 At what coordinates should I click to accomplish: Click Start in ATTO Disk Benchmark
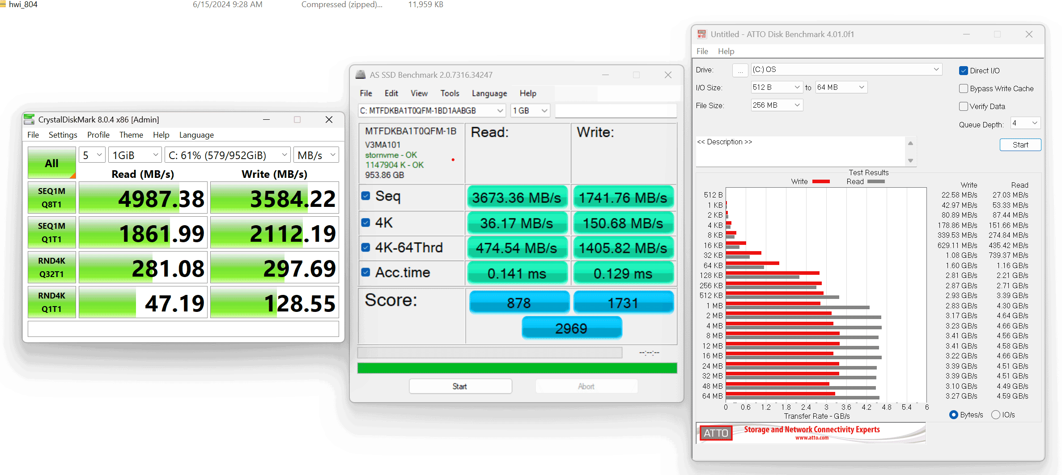point(1020,145)
